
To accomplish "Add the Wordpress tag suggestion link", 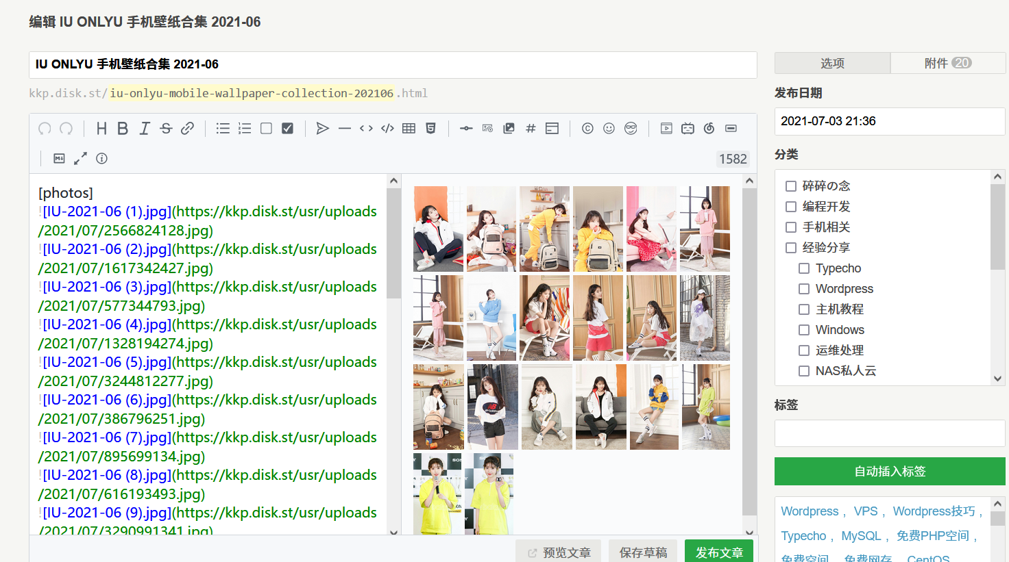I will 810,511.
